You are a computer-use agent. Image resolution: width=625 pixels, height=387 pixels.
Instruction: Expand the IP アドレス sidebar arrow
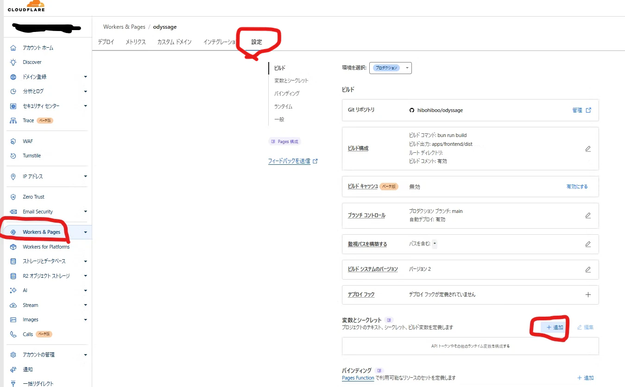pos(85,176)
